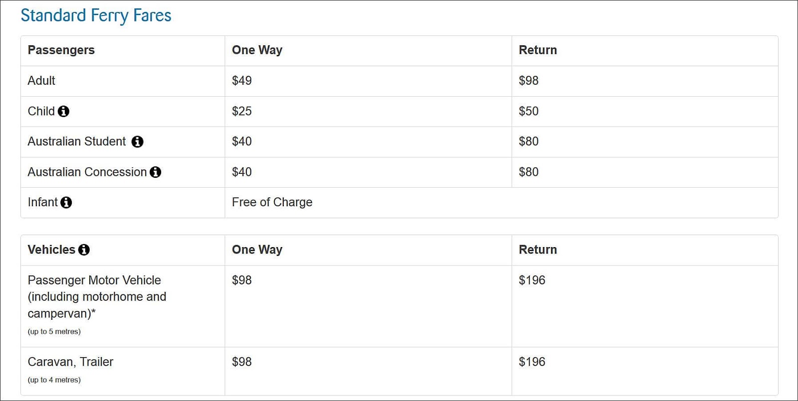
Task: Click the Infant Free of Charge cell
Action: click(272, 202)
